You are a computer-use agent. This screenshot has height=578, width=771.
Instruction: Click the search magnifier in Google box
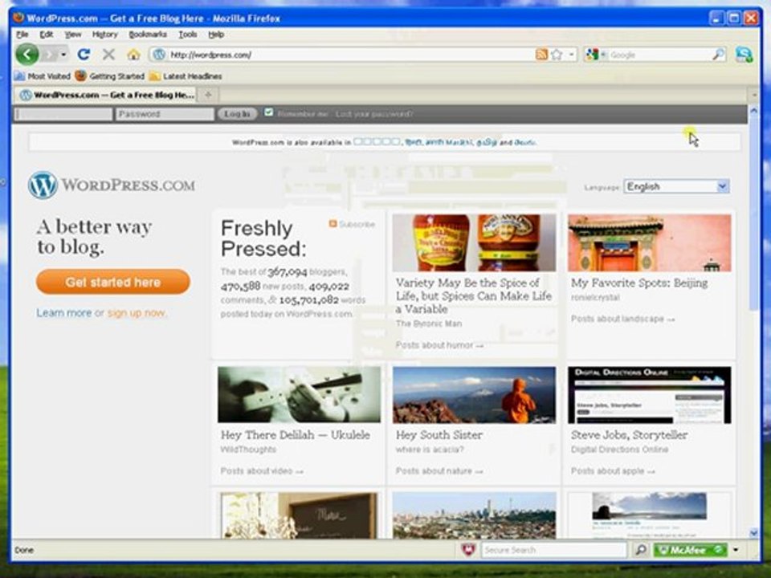click(x=718, y=55)
